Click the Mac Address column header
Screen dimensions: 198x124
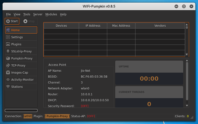[121, 26]
